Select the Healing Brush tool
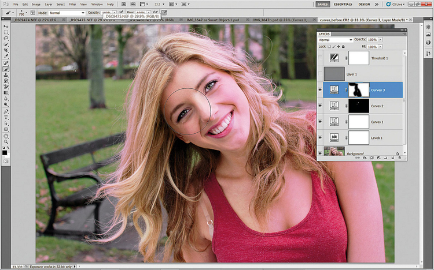434x270 pixels. pos(6,63)
